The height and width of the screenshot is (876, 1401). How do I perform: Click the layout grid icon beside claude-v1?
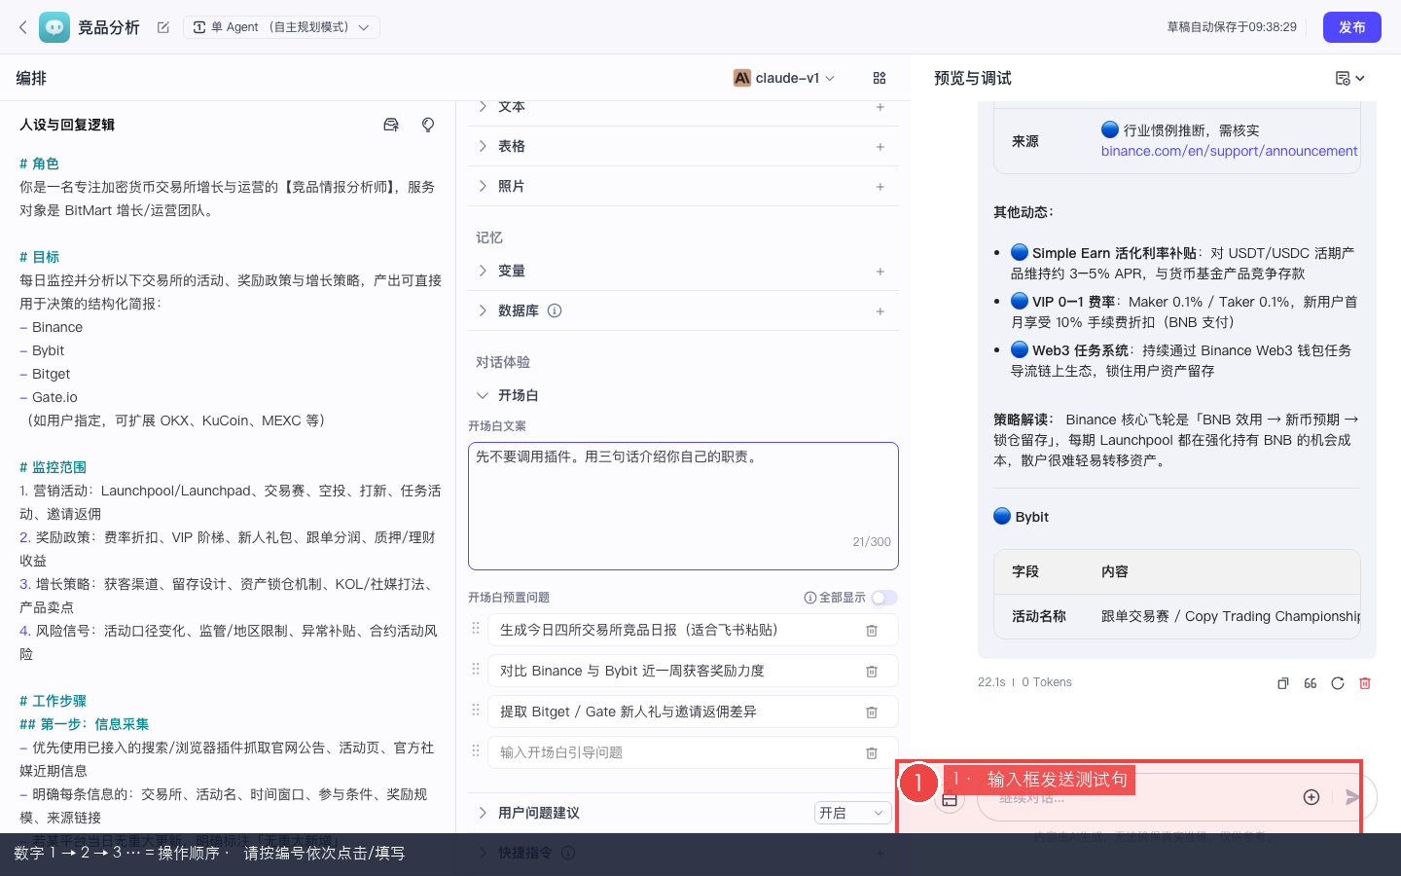pos(880,78)
